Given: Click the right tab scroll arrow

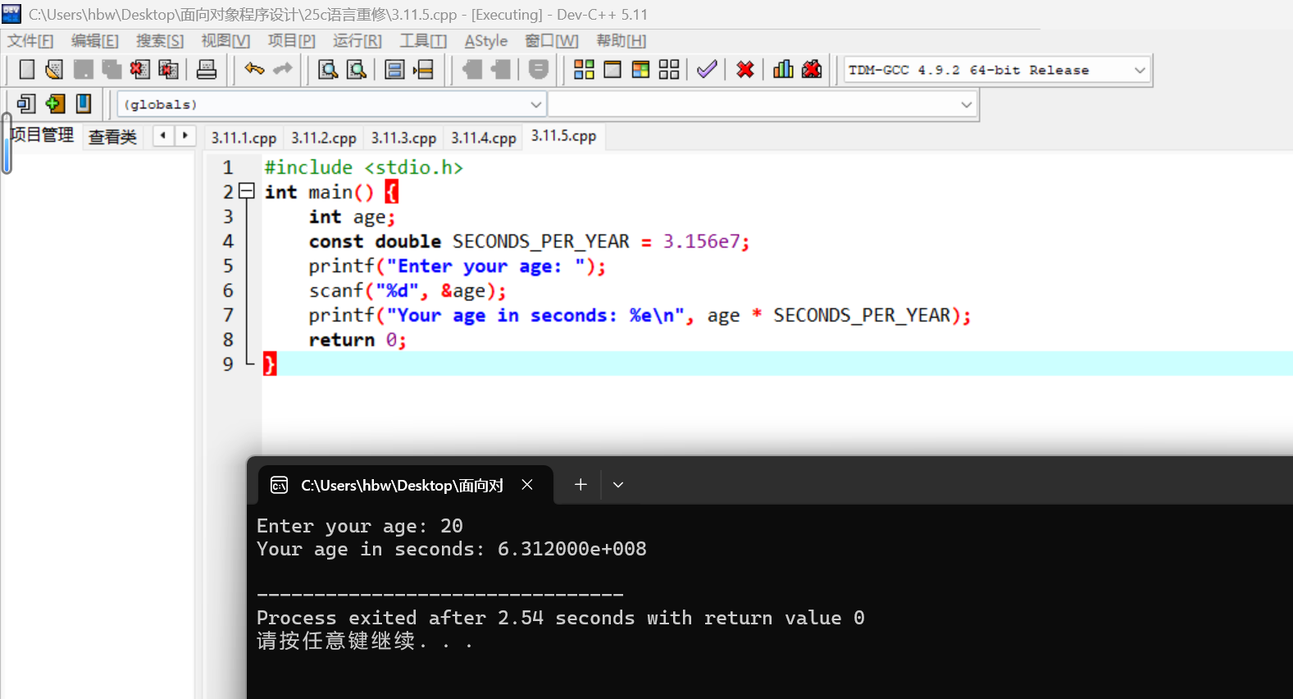Looking at the screenshot, I should (x=185, y=135).
